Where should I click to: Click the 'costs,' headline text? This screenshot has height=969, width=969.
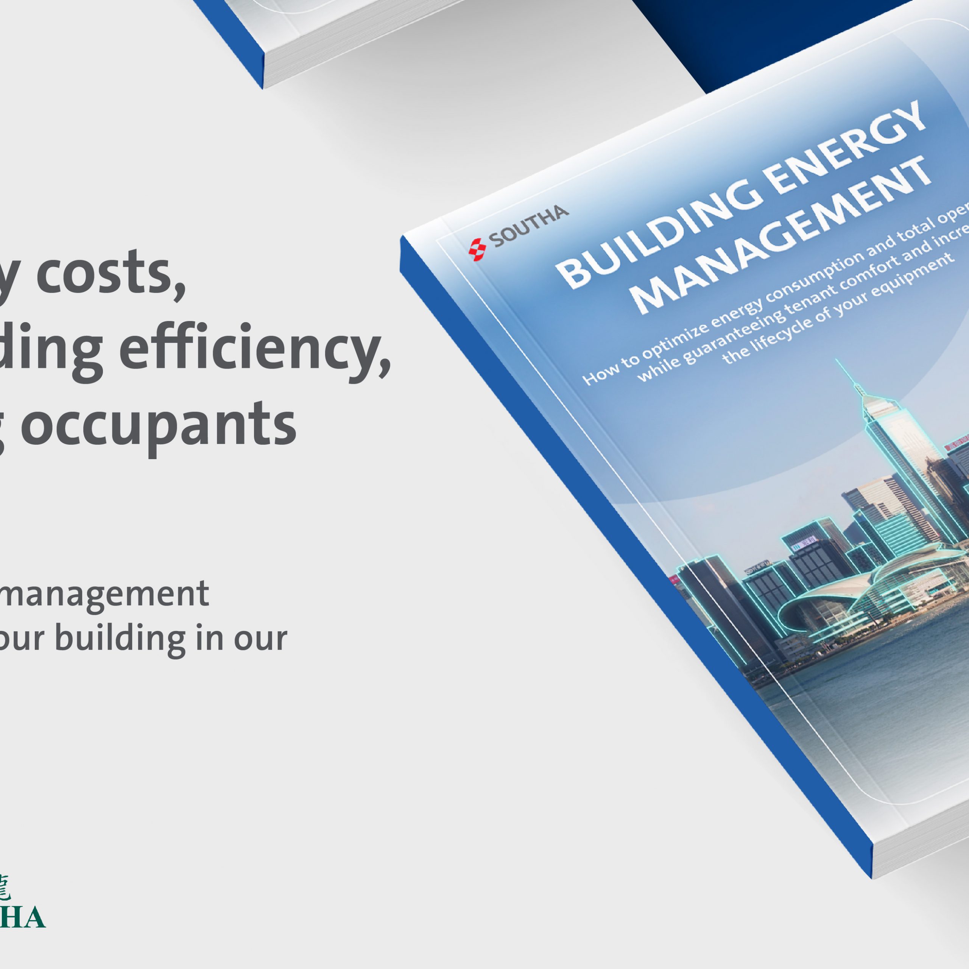(x=111, y=274)
